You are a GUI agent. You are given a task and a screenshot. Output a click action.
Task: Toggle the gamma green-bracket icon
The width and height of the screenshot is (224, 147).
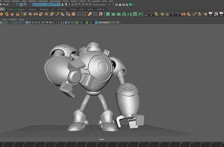coord(86,23)
